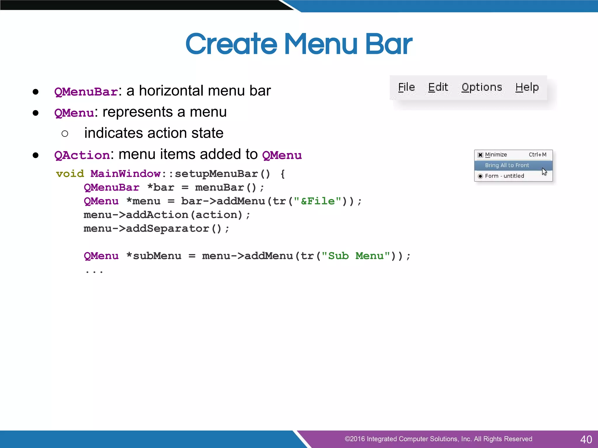The image size is (598, 448).
Task: Click menu->addSeparator(); code line
Action: (156, 229)
